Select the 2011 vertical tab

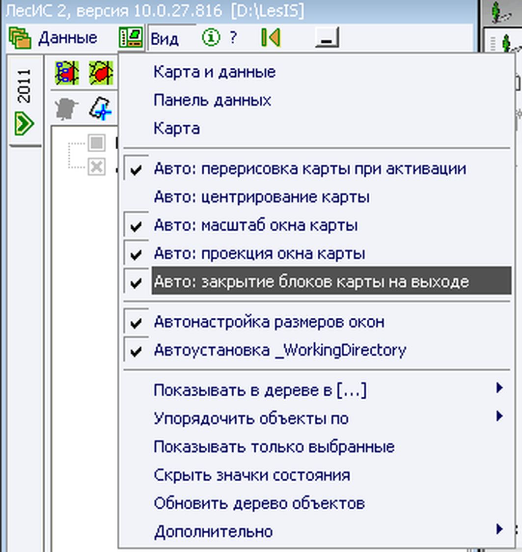pos(24,86)
